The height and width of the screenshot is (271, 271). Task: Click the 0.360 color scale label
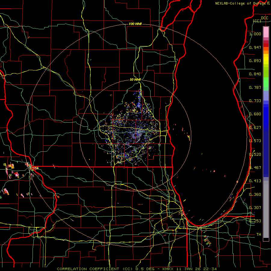click(x=255, y=194)
